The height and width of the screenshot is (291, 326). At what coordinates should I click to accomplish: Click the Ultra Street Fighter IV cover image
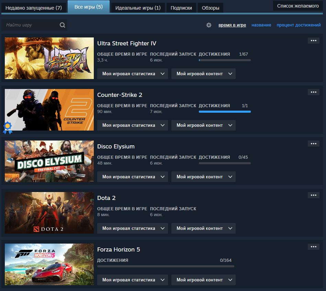[x=49, y=58]
